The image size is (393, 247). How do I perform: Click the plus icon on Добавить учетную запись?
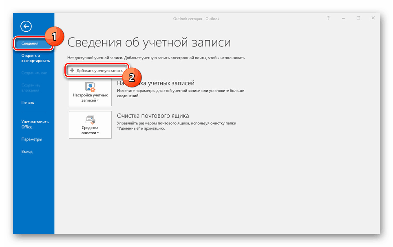(72, 70)
